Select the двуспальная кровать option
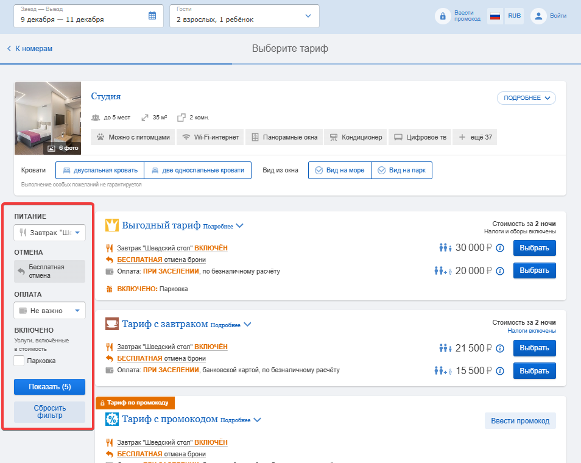Screen dimensions: 581x463 pos(100,170)
